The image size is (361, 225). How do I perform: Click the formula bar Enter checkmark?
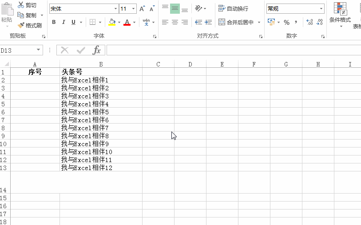point(80,50)
